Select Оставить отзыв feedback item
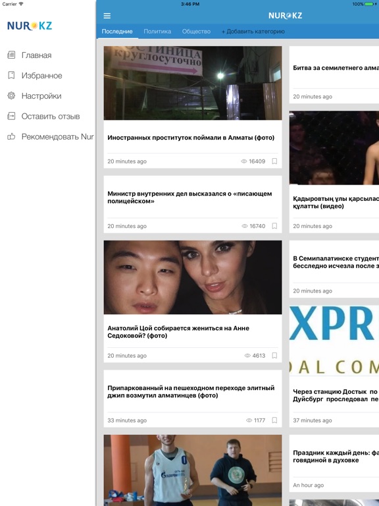Image resolution: width=379 pixels, height=506 pixels. [x=43, y=116]
